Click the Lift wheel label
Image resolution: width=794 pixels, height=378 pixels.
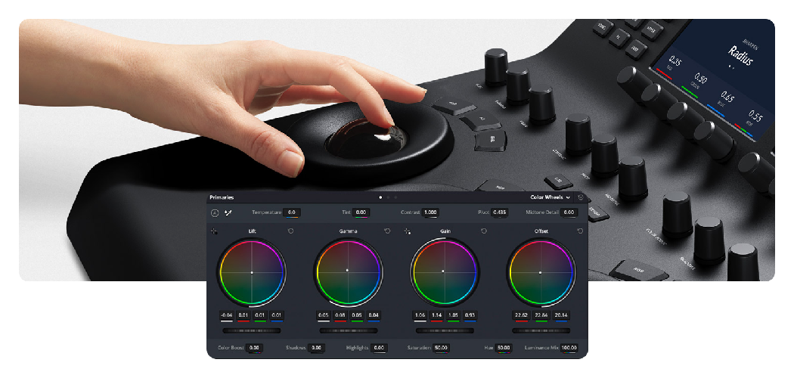(252, 231)
